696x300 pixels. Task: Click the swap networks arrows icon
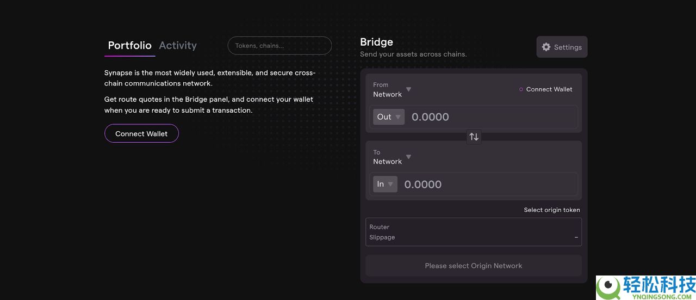474,137
